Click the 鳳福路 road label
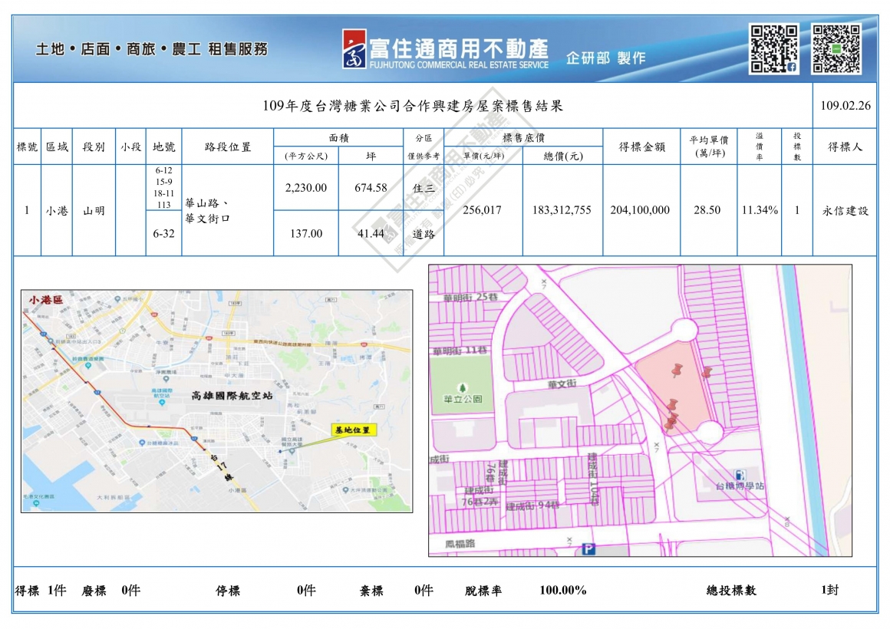The width and height of the screenshot is (890, 629). tap(460, 544)
